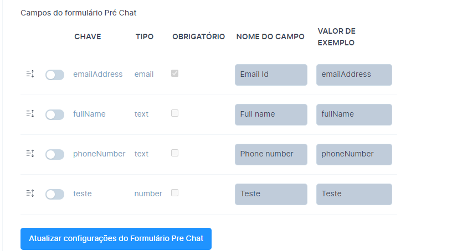
Task: Check the required box for emailAddress
Action: [175, 73]
